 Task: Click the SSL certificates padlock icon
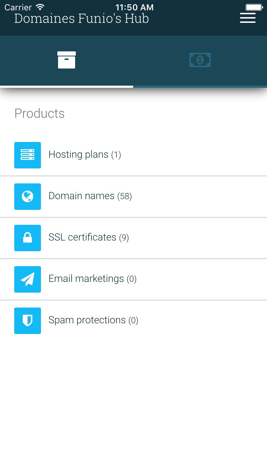click(27, 238)
